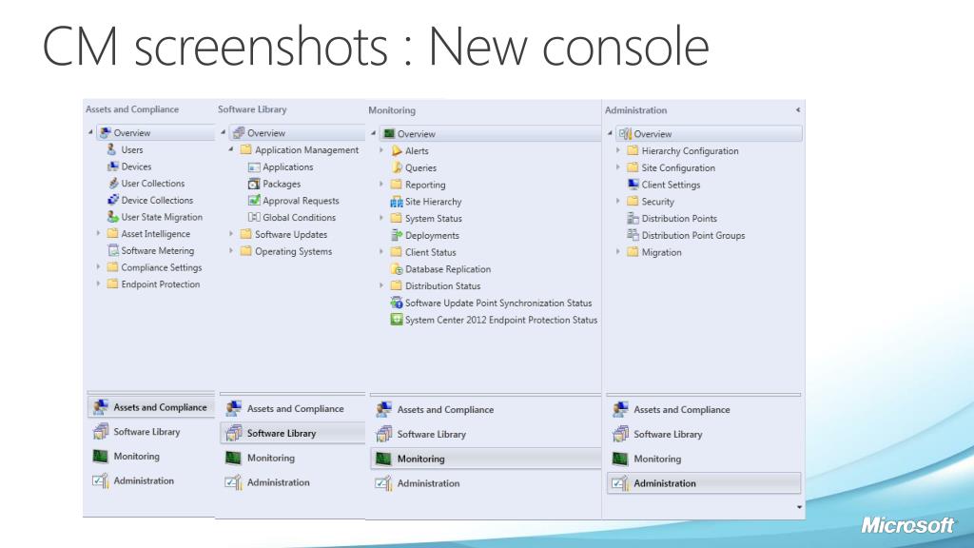Select Site Hierarchy tree item label

click(434, 202)
